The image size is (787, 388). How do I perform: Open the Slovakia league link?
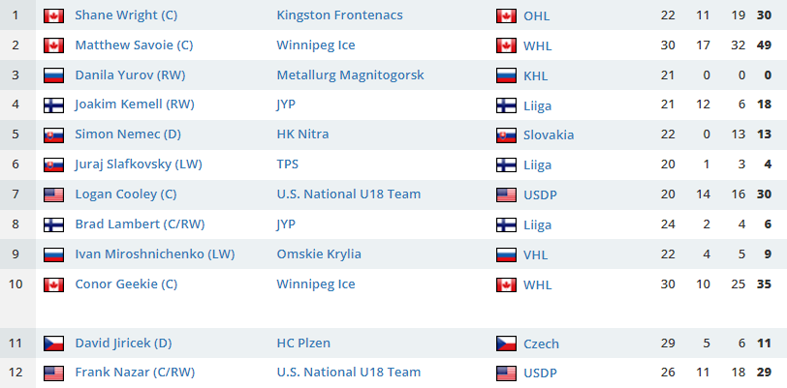coord(549,135)
